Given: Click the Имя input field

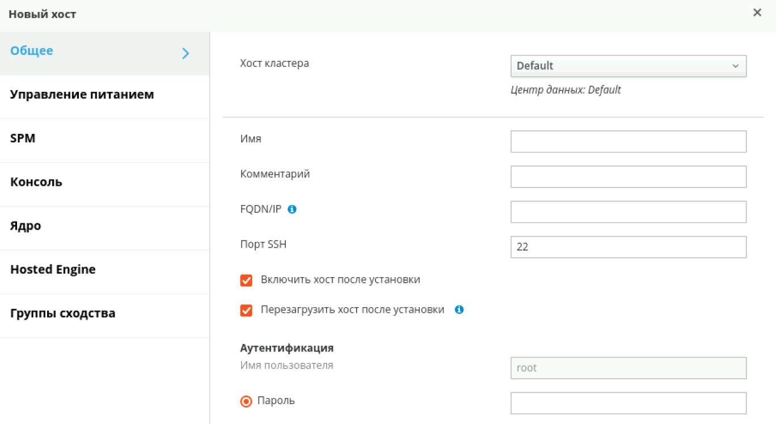Looking at the screenshot, I should [628, 142].
